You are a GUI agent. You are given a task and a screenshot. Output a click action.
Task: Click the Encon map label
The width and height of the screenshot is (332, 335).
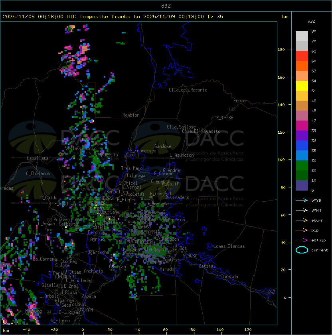(x=239, y=101)
